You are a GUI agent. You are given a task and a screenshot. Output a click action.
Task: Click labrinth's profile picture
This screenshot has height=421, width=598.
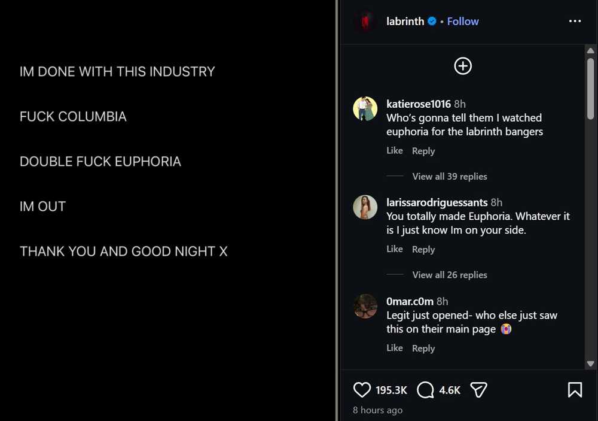[365, 22]
